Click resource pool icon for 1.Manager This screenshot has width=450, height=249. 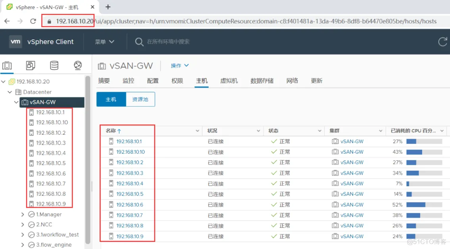[x=31, y=214]
